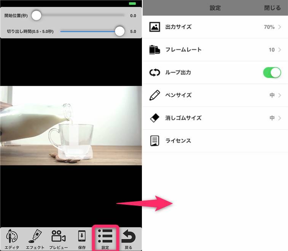288x251 pixels.
Task: Click the 切り出し時間(0.5 - 5.0秒) label
Action: point(30,31)
